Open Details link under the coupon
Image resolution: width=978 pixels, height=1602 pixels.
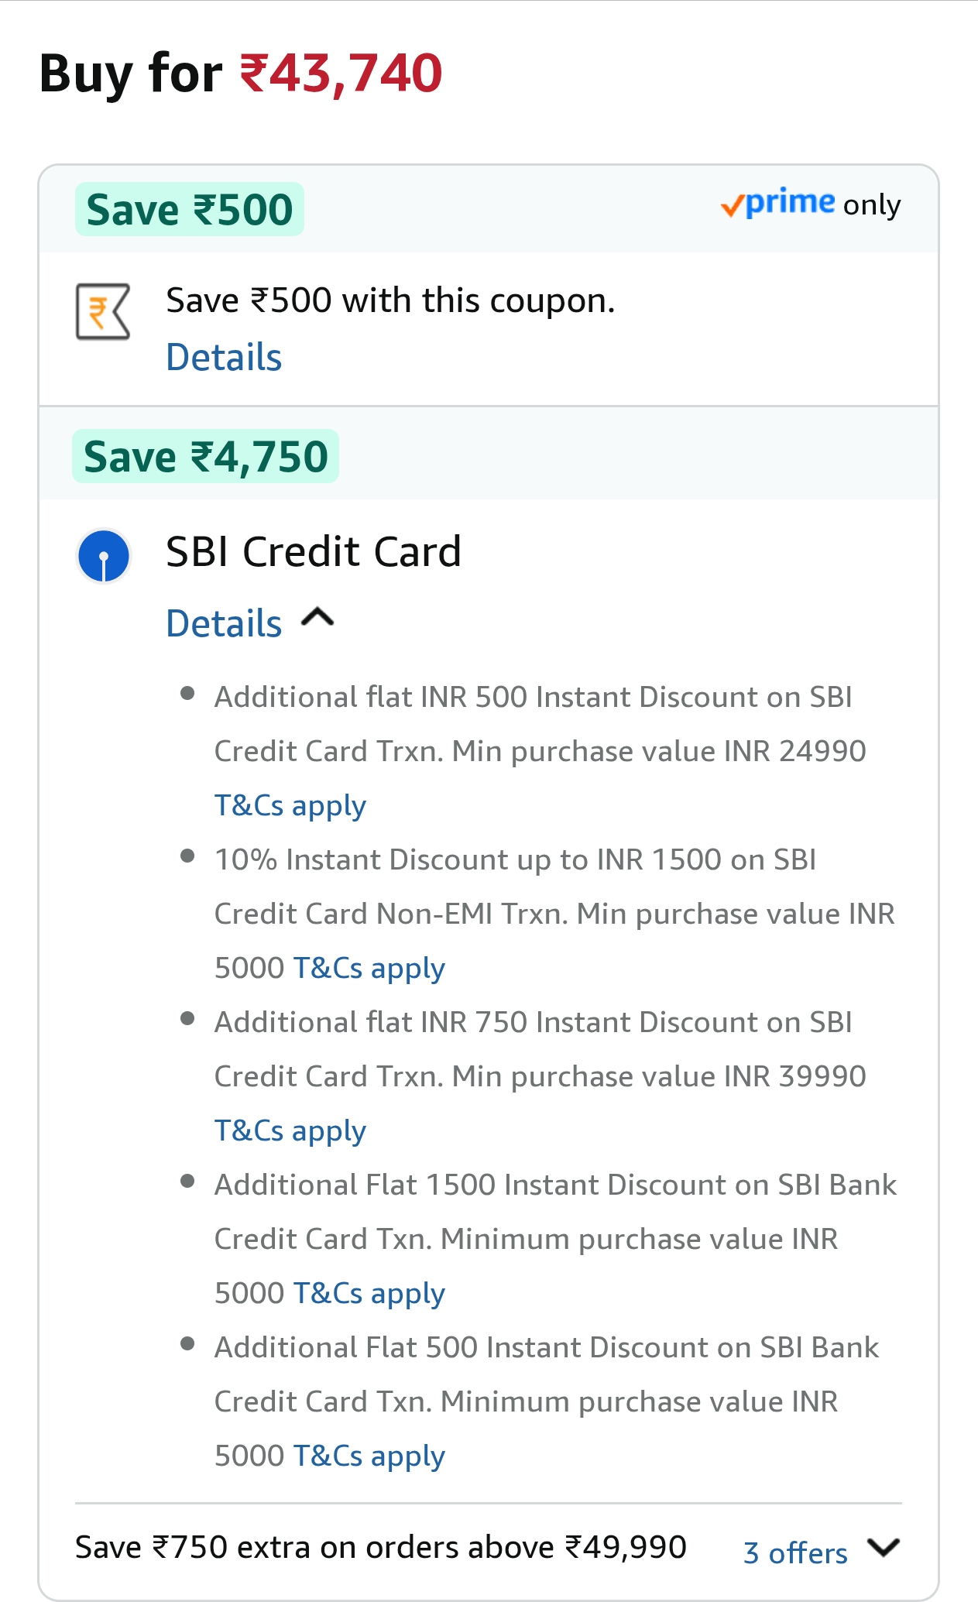coord(224,358)
